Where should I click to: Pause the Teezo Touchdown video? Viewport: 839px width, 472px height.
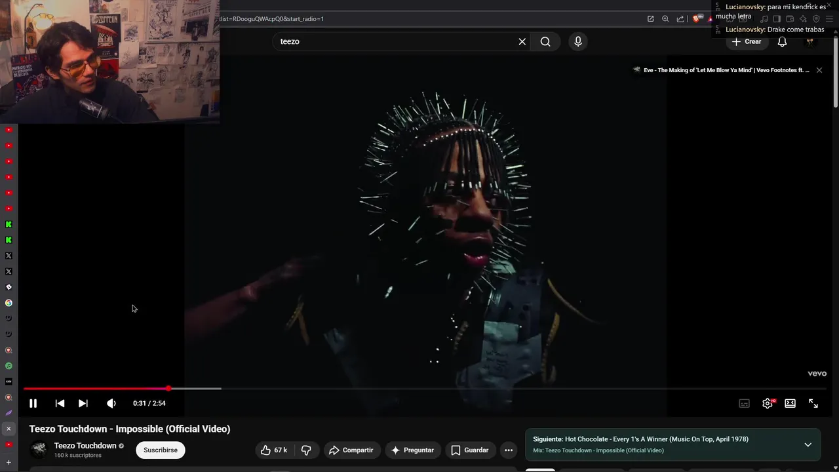click(x=33, y=403)
